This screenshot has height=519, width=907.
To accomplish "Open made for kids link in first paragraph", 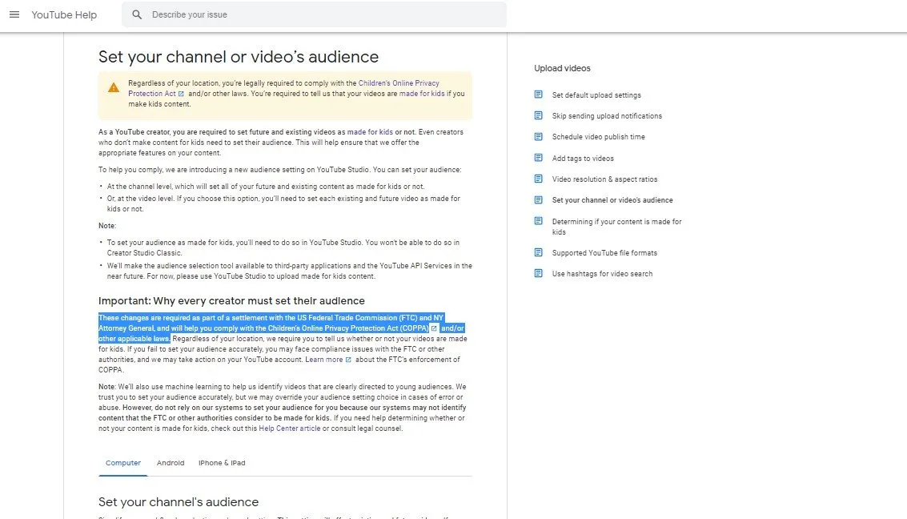I will tap(370, 132).
